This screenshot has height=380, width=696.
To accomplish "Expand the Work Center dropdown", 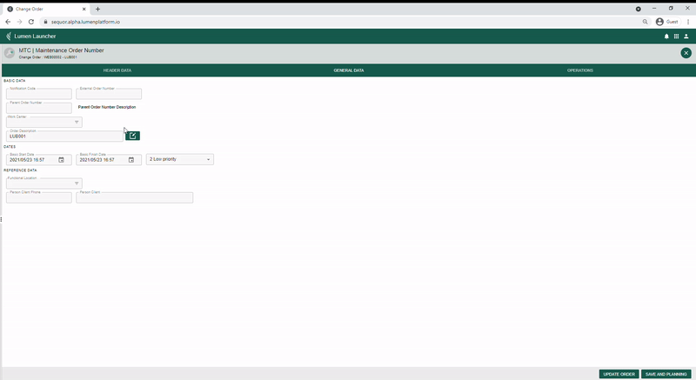I will click(44, 122).
